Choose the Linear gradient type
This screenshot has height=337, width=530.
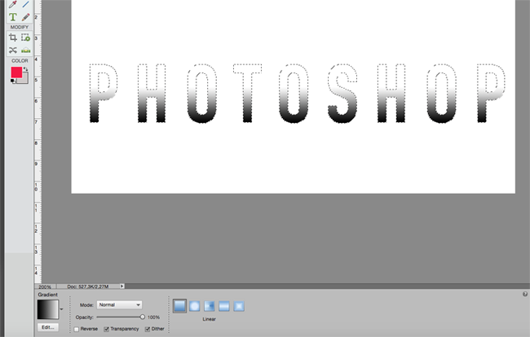[x=179, y=306]
